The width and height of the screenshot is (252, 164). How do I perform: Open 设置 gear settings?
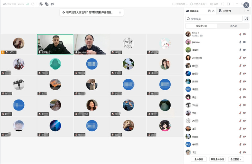214,4
